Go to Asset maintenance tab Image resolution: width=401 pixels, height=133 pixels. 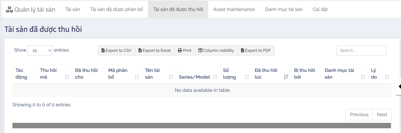[x=234, y=9]
